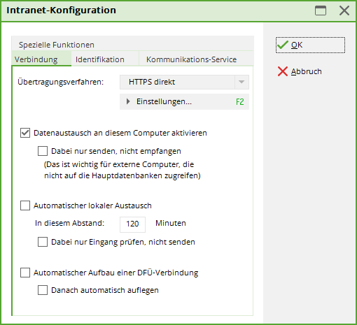The image size is (357, 325).
Task: Maximize the Intranet-Konfiguration window
Action: tap(321, 10)
